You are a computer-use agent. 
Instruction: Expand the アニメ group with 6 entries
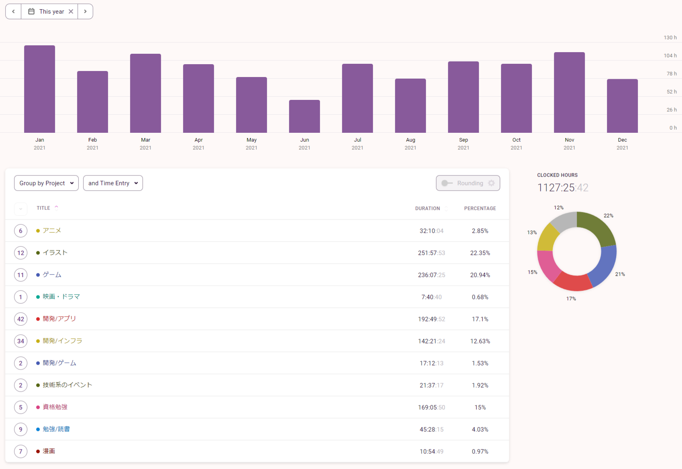21,231
